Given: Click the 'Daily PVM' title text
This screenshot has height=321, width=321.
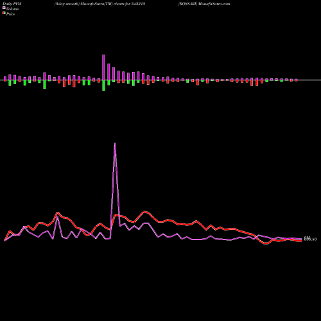Looking at the screenshot, I should 12,4.
